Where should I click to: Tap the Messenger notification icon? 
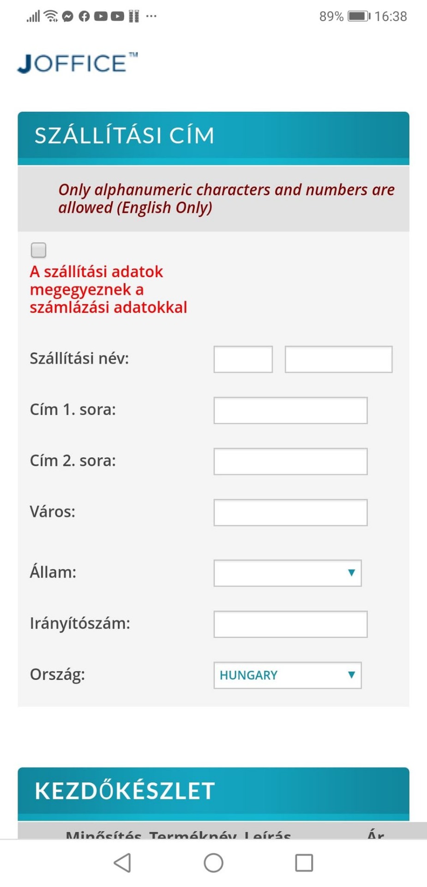[x=68, y=17]
